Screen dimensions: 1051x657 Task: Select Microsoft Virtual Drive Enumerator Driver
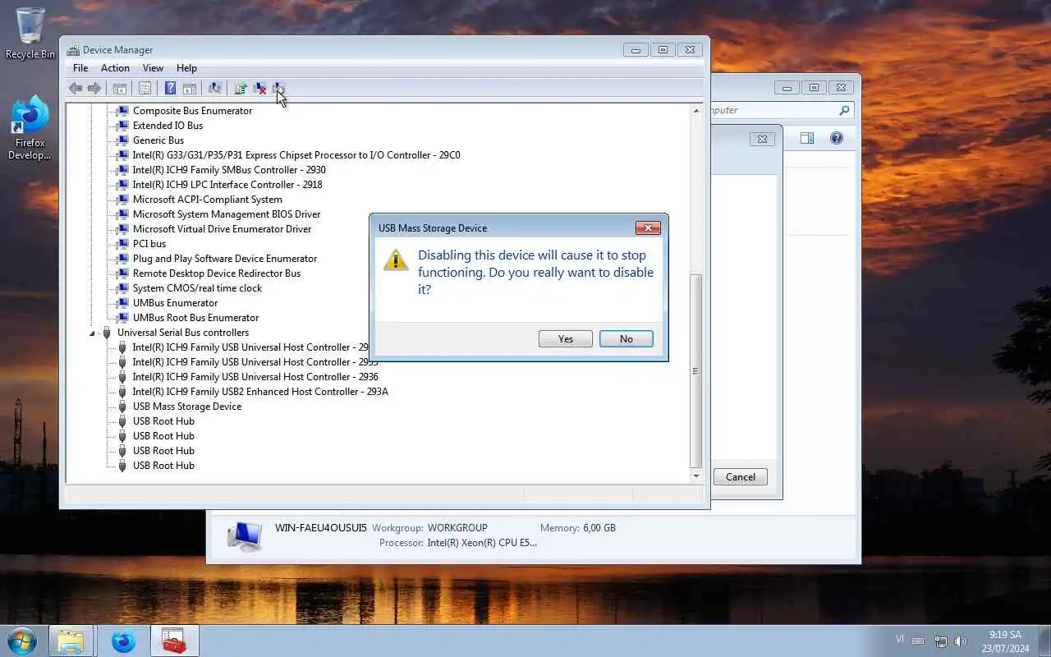point(223,229)
